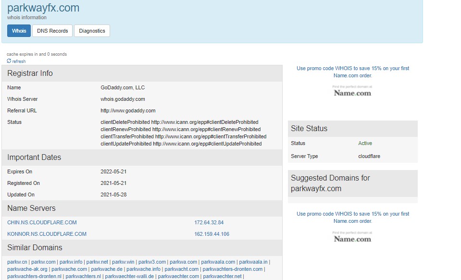This screenshot has height=280, width=461.
Task: Open similar domain parkwache.com
Action: coord(69,269)
